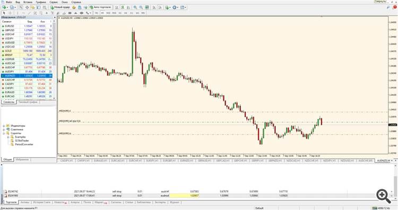This screenshot has width=398, height=210.
Task: Click the Новый ордер button
Action: 60,7
